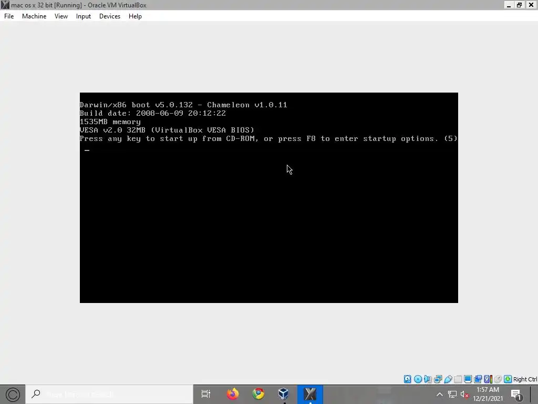The image size is (538, 404).
Task: Click the display status indicator
Action: click(x=468, y=379)
